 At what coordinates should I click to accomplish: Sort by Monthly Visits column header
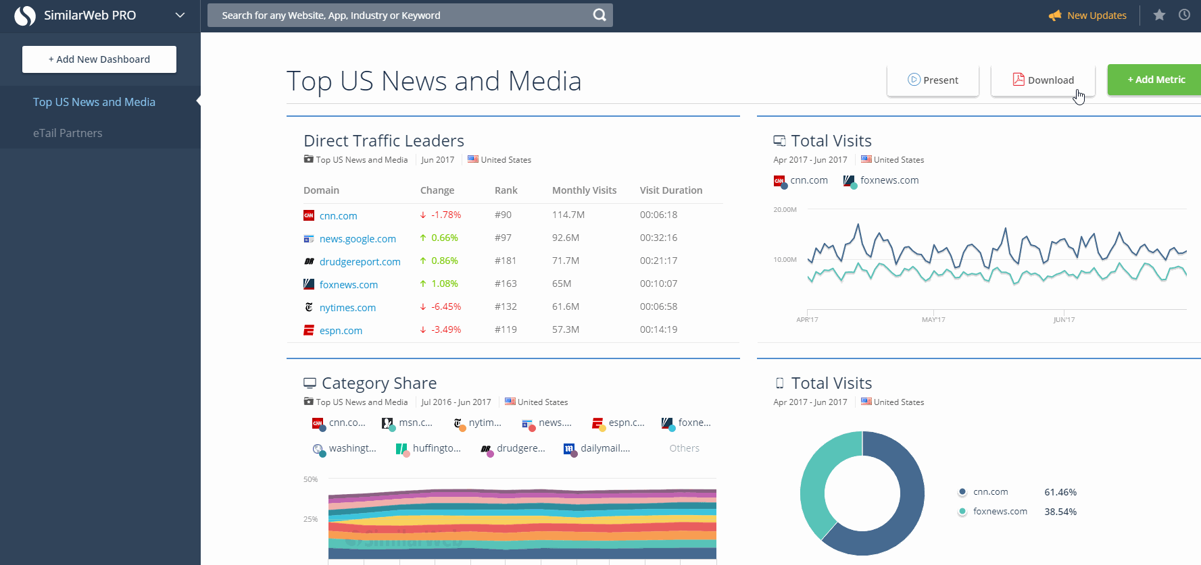tap(584, 190)
